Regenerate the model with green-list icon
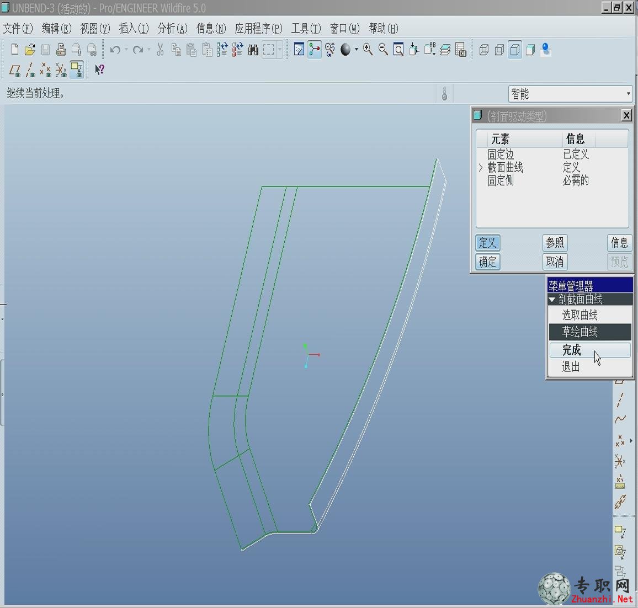Screen dimensions: 638x608 coord(222,50)
